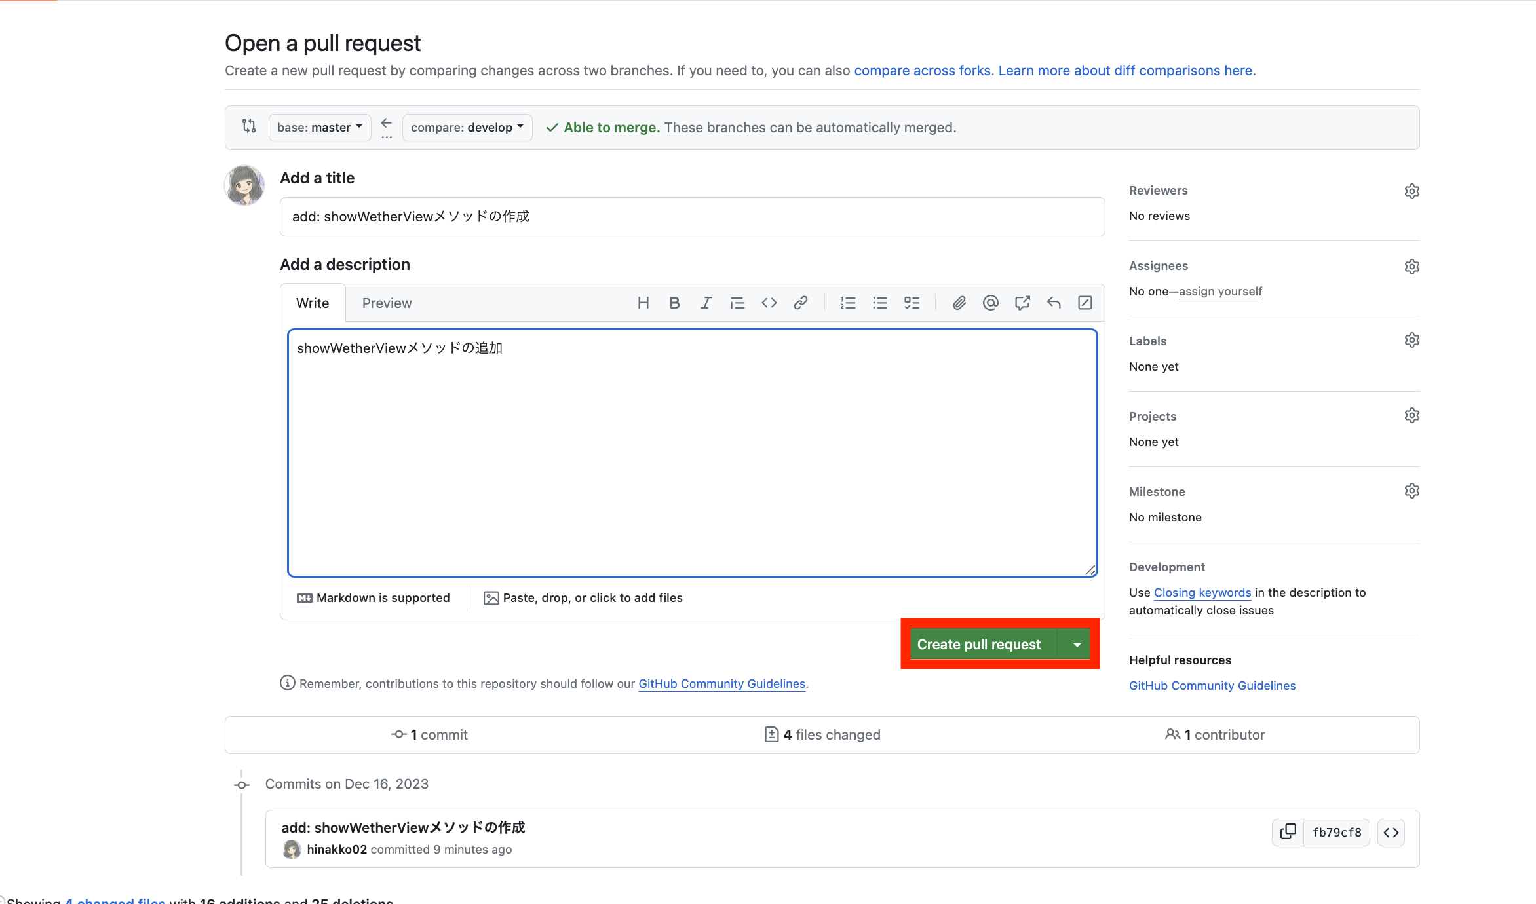Add a numbered list to the description
The height and width of the screenshot is (904, 1536).
pos(847,303)
